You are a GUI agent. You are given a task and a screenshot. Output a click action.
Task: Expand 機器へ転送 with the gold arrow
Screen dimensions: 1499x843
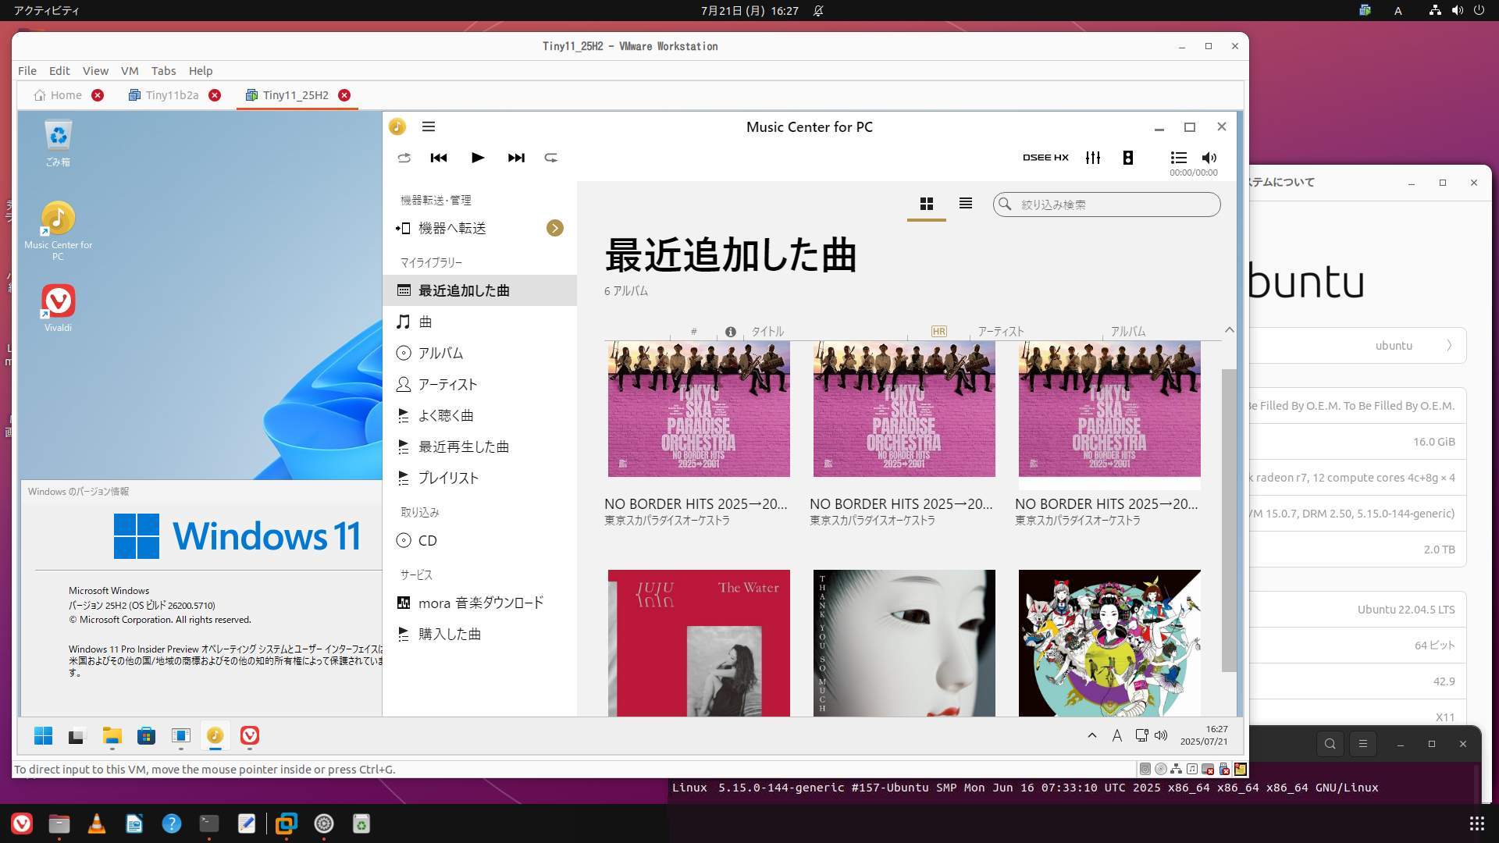555,228
